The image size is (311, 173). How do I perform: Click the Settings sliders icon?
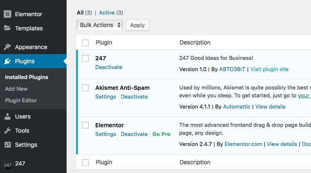[7, 145]
